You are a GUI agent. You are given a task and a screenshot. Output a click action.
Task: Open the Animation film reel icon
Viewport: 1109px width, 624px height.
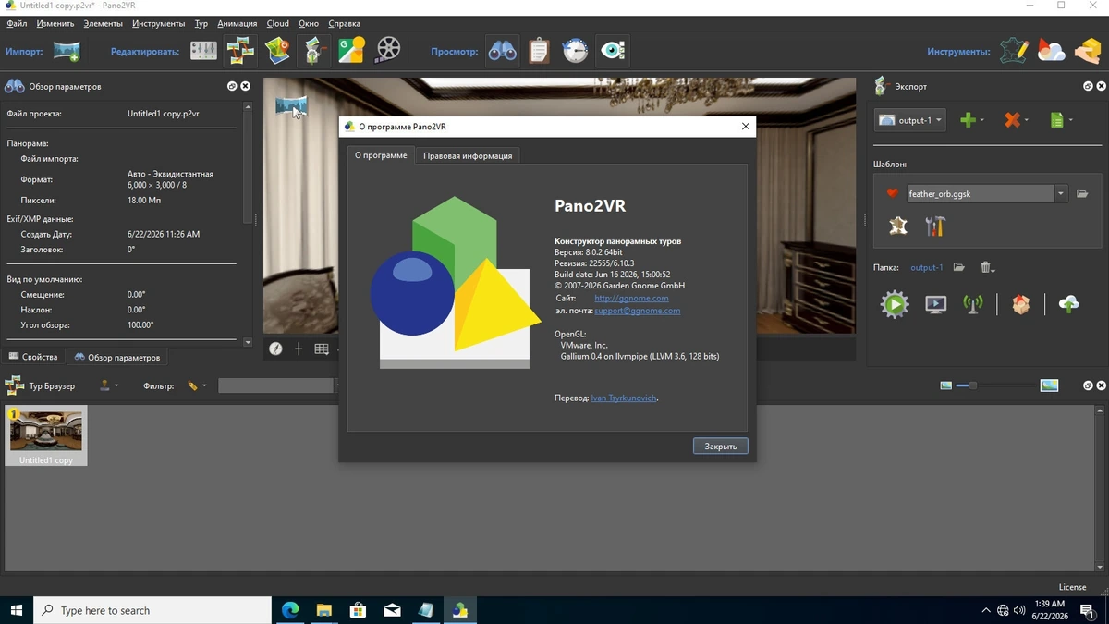pos(388,51)
